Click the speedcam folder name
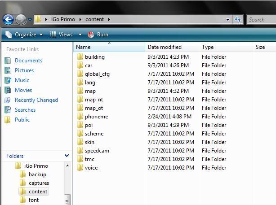Viewport: 276px width, 205px height. (97, 151)
